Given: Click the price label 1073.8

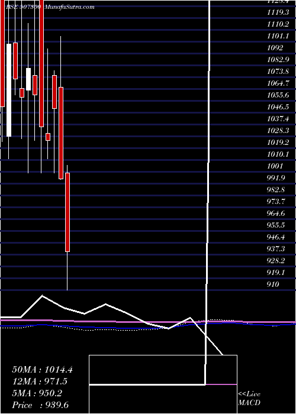Looking at the screenshot, I should point(278,72).
